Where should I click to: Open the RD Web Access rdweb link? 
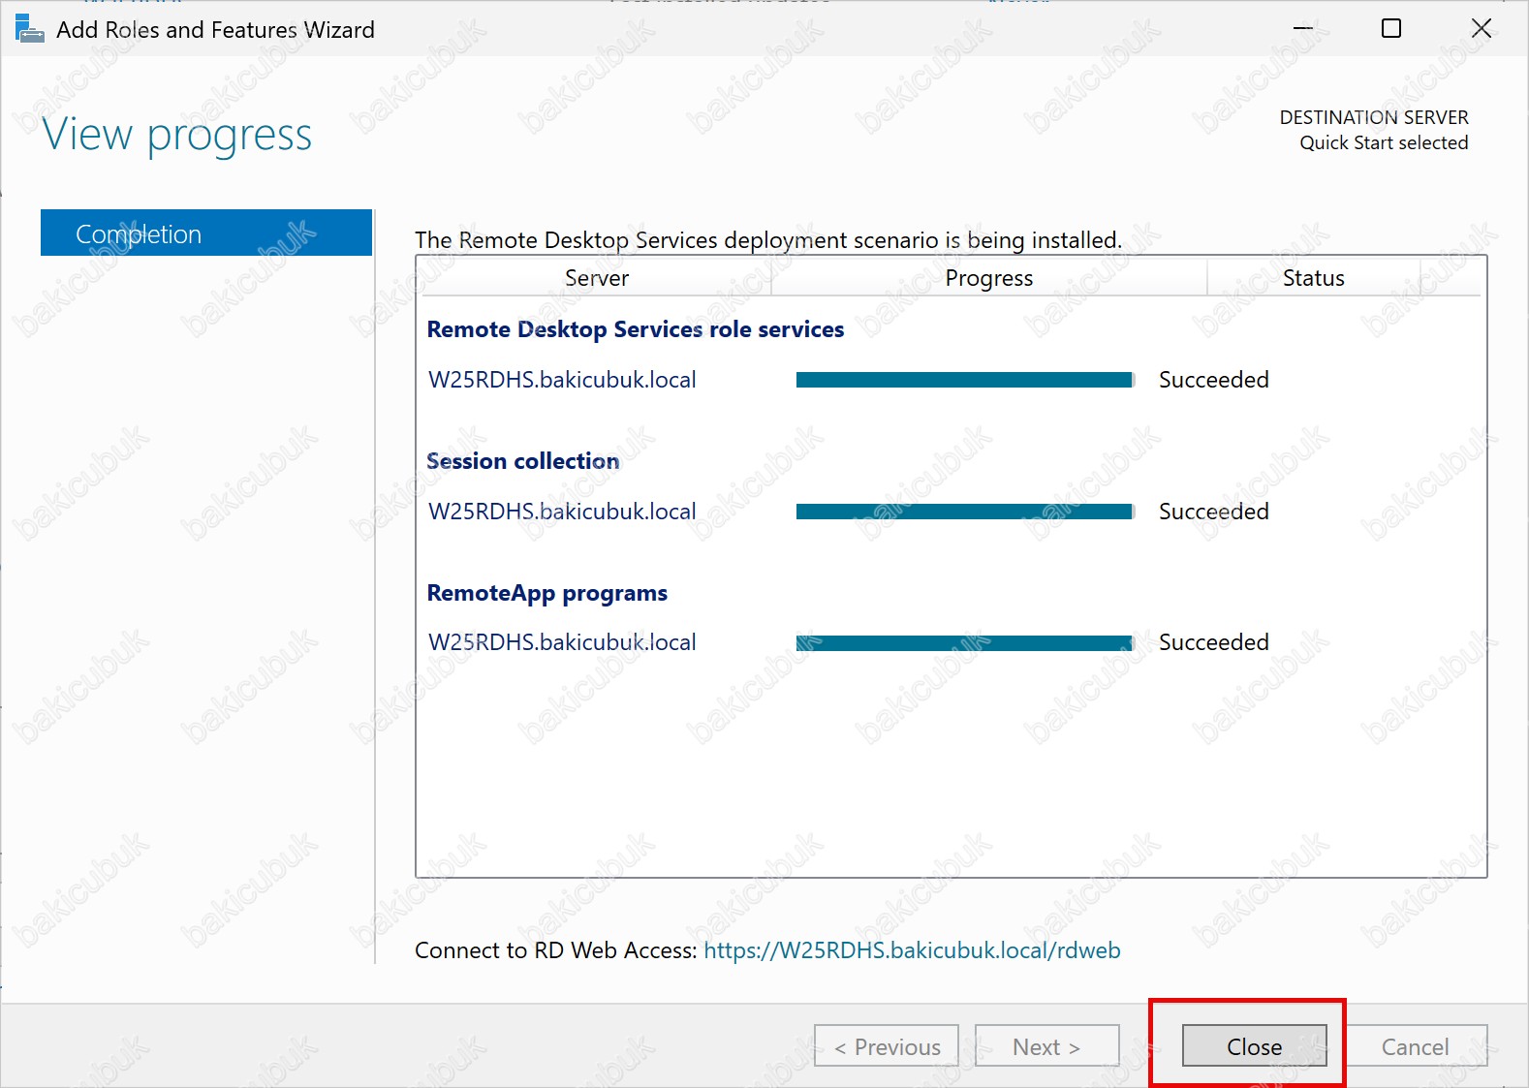click(912, 950)
